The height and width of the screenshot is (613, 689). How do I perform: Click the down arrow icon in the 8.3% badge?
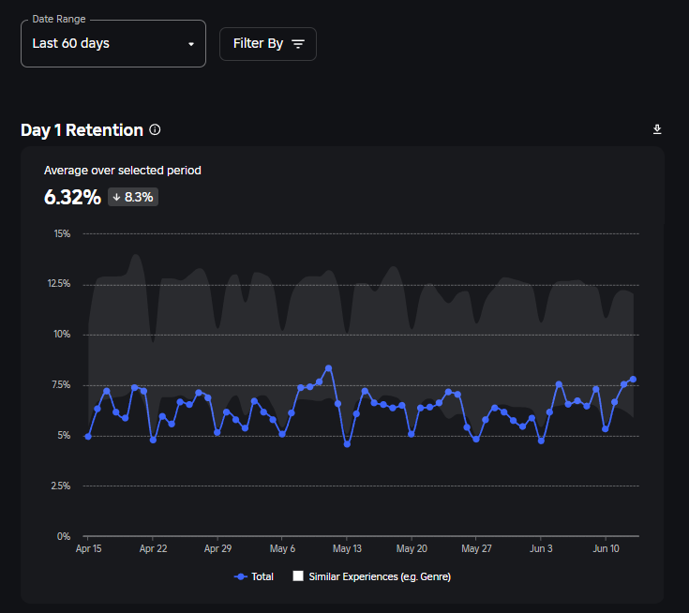coord(116,197)
